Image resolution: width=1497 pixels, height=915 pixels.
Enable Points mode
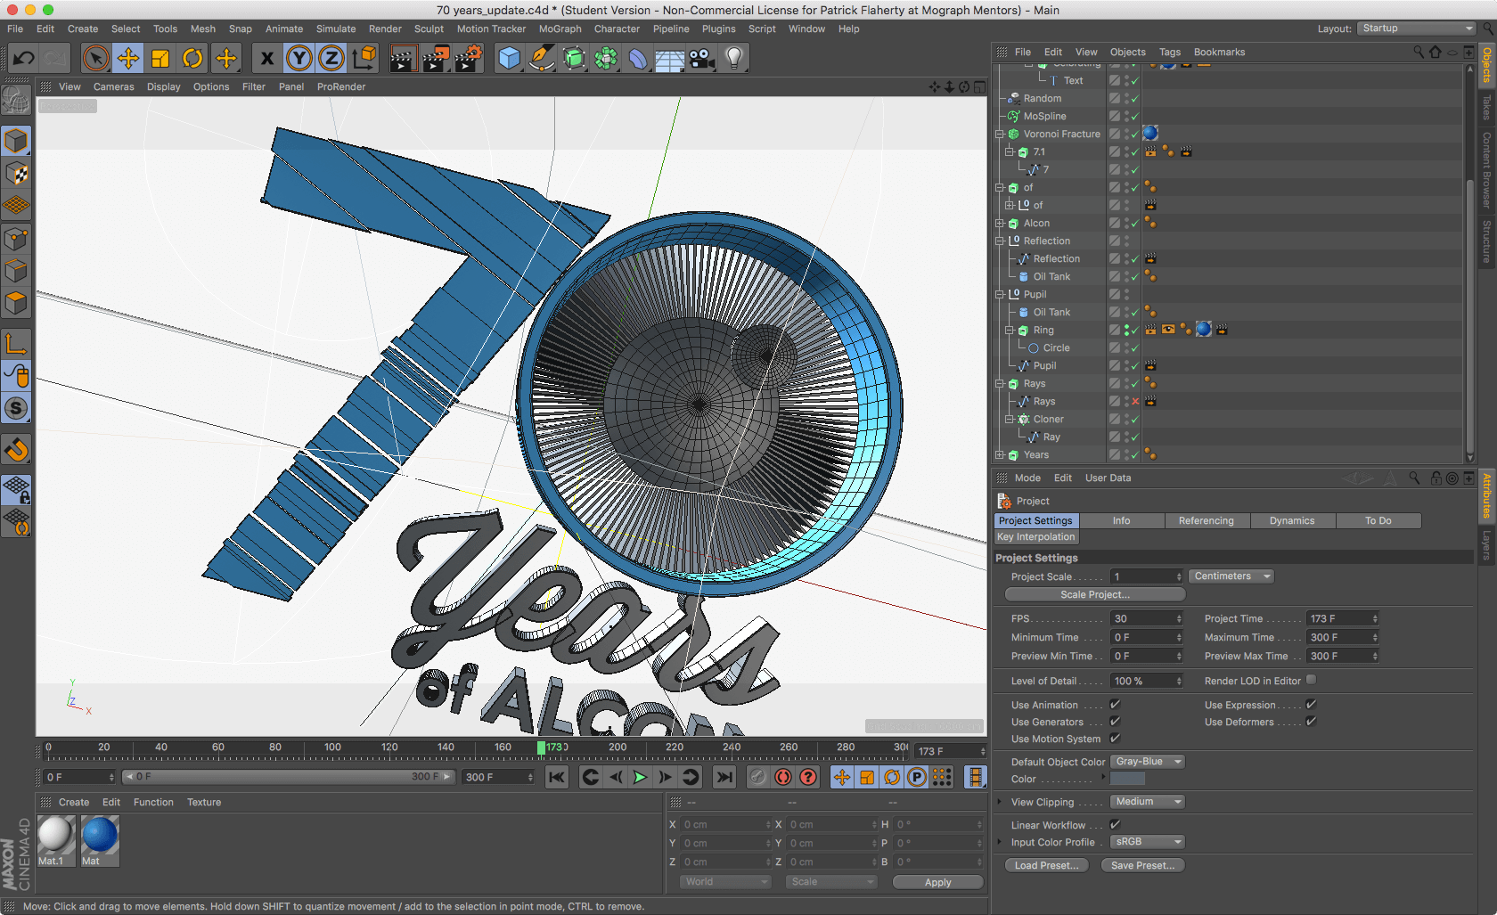(x=16, y=238)
